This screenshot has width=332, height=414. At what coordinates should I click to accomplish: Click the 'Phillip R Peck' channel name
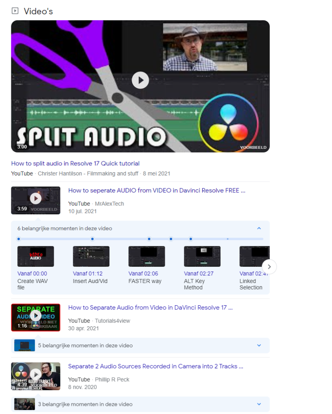click(112, 379)
